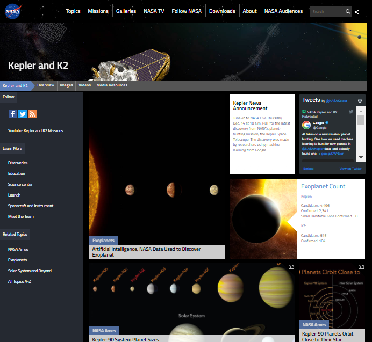Image resolution: width=372 pixels, height=342 pixels.
Task: Switch to the Images tab
Action: (67, 85)
